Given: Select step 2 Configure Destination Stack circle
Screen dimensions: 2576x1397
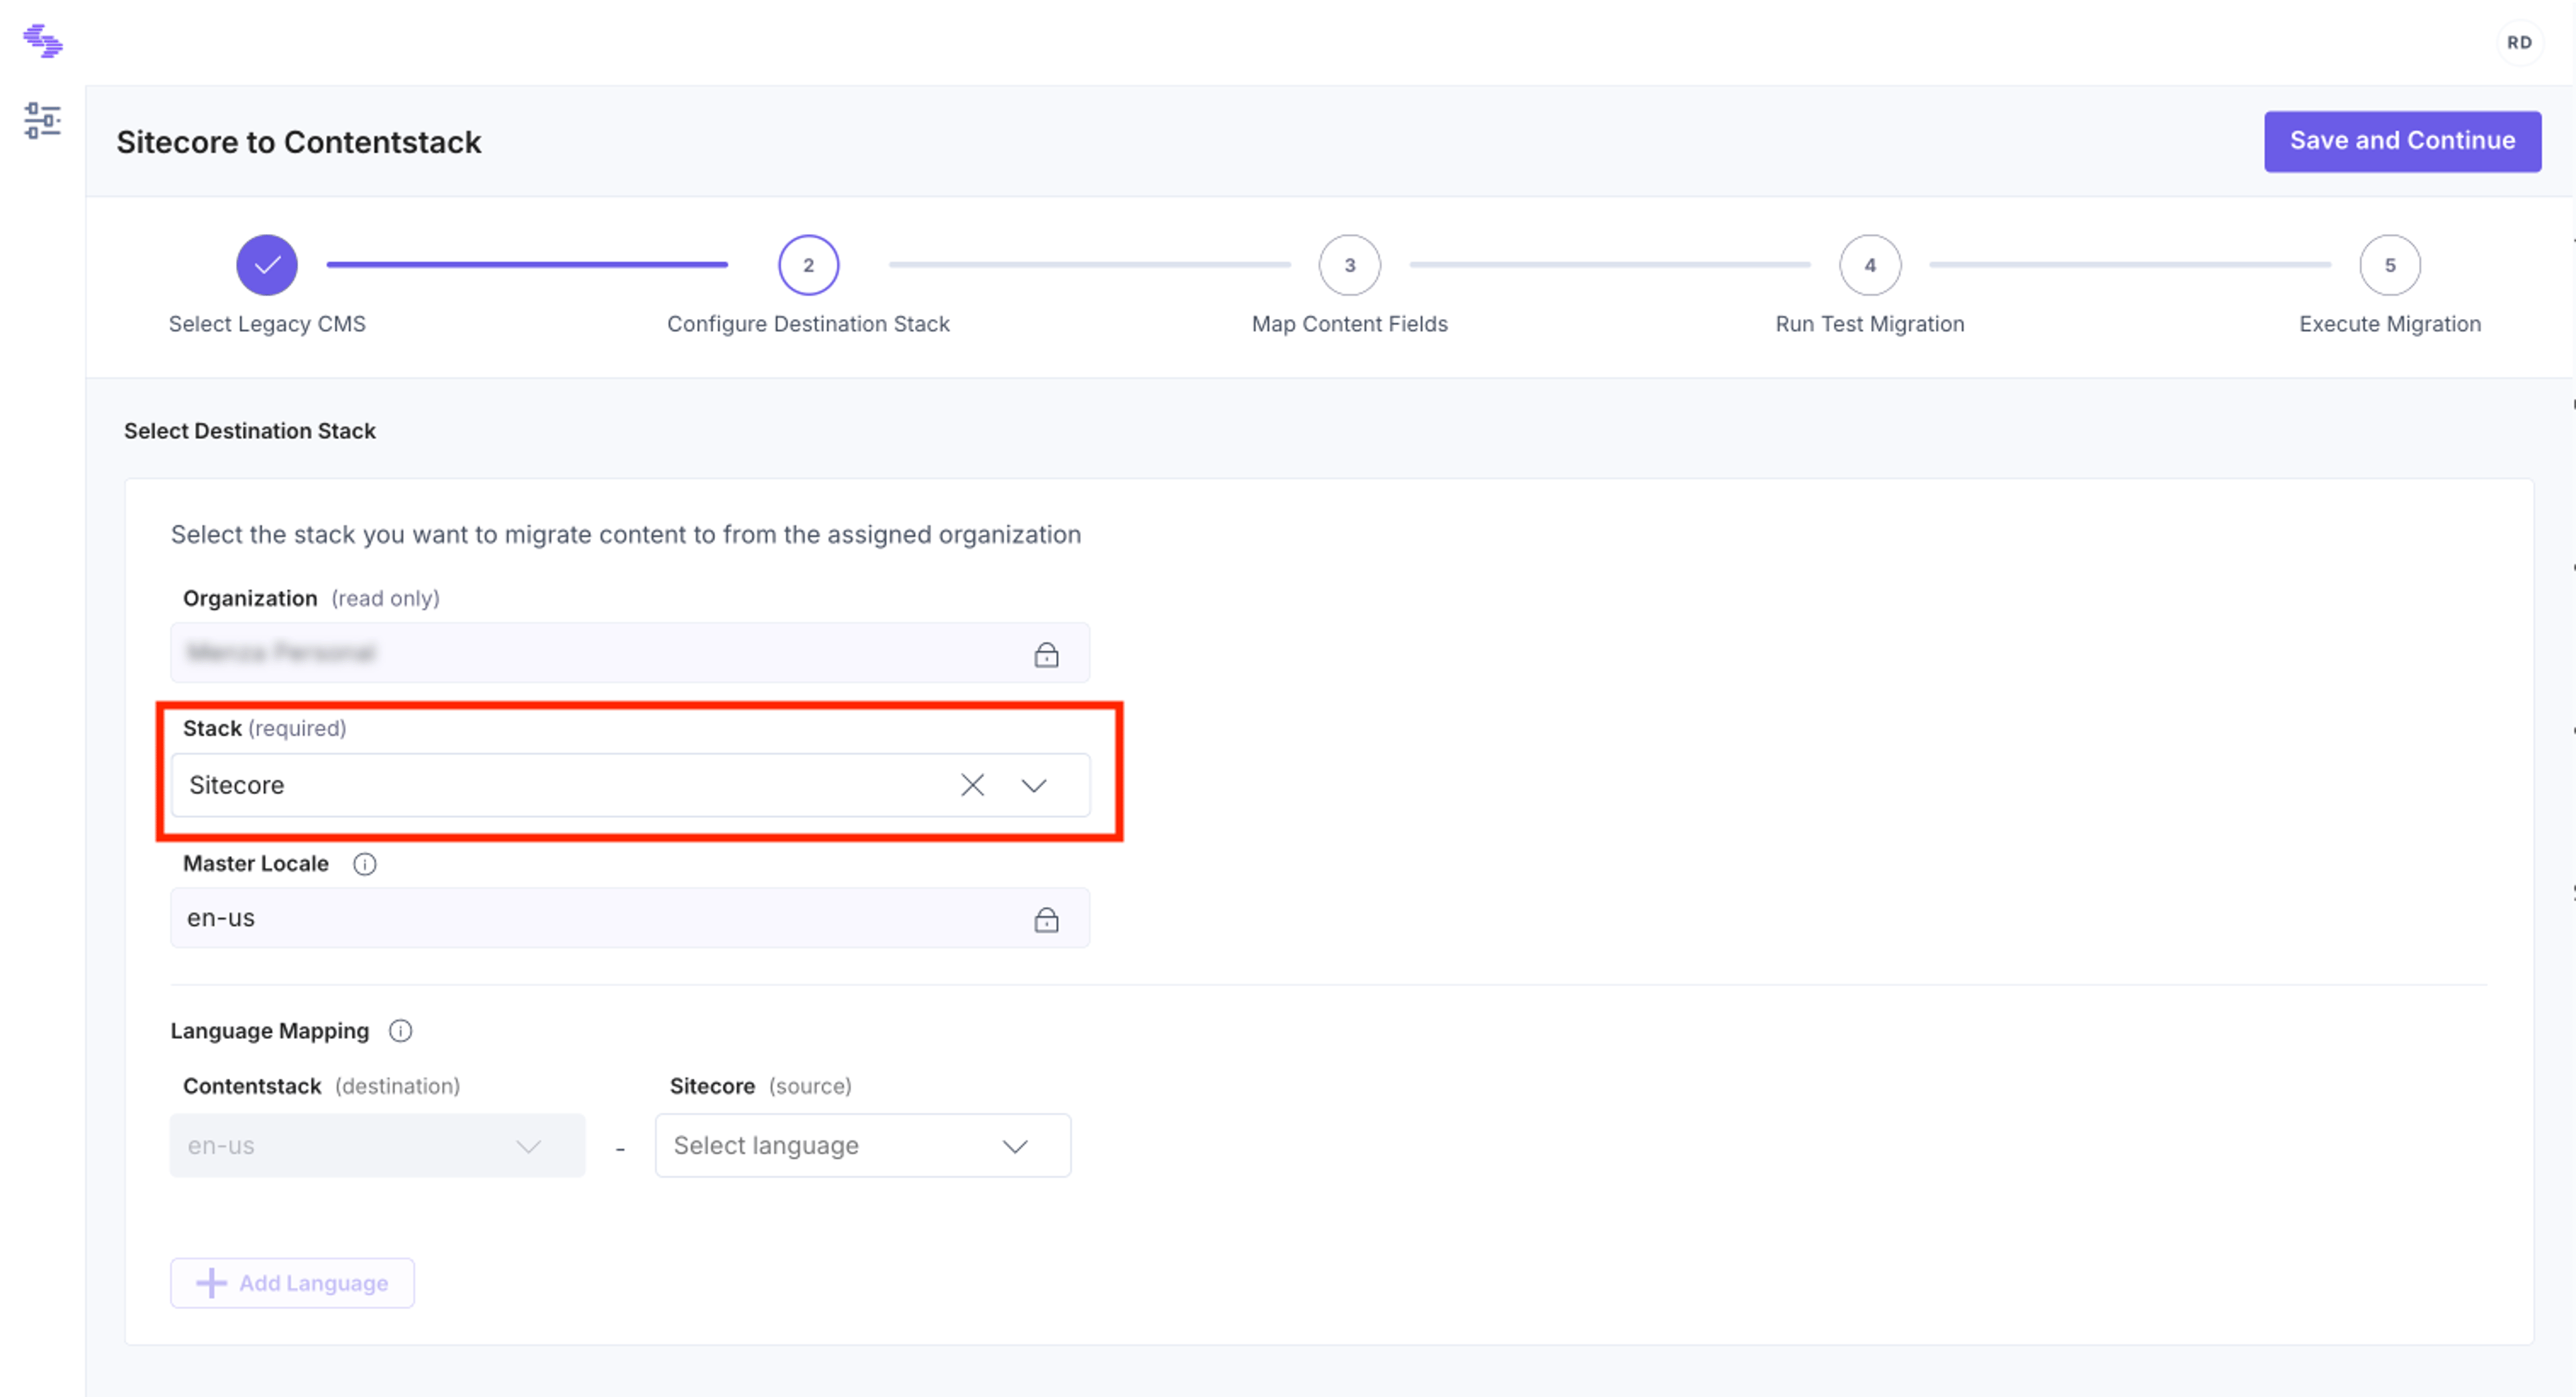Looking at the screenshot, I should coord(808,265).
